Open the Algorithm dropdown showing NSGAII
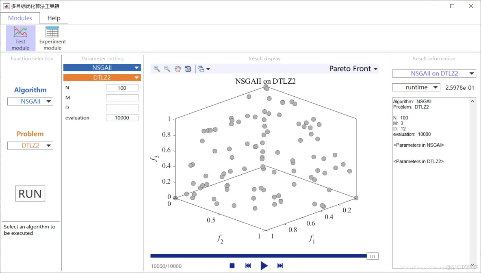Viewport: 481px width, 273px height. pyautogui.click(x=30, y=101)
